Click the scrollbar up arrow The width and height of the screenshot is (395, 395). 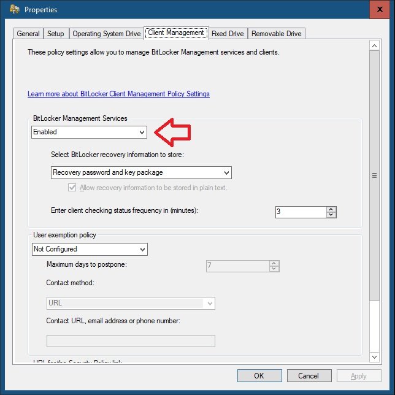pyautogui.click(x=374, y=45)
